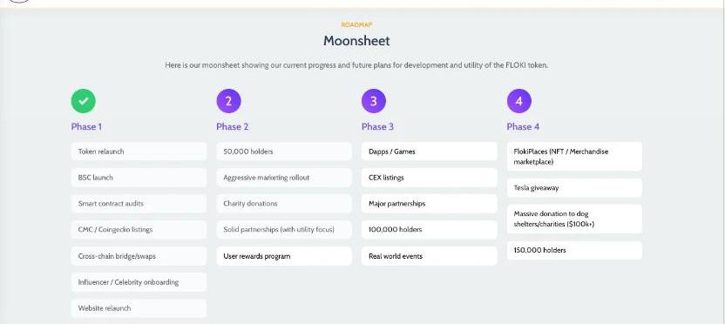Click the purple Phase 3 number badge

point(374,101)
